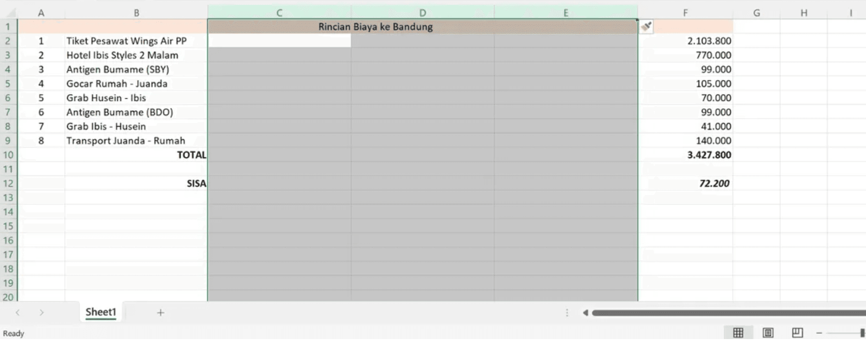Click previous sheet navigation arrow
The image size is (866, 340).
coord(18,312)
